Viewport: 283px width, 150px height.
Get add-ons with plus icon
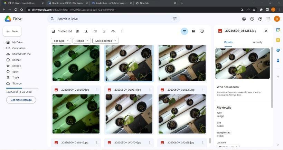pyautogui.click(x=278, y=77)
